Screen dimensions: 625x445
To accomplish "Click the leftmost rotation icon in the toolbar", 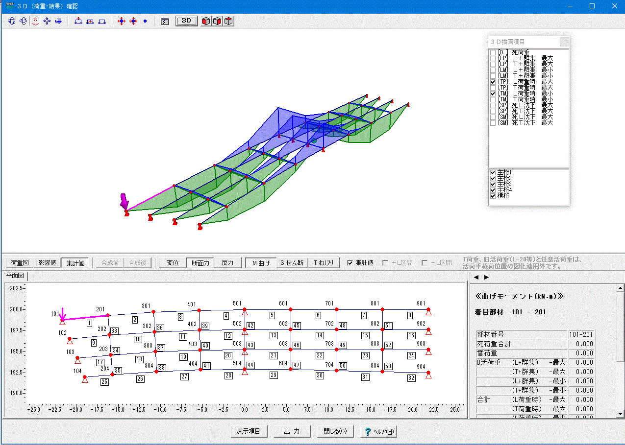I will 12,21.
